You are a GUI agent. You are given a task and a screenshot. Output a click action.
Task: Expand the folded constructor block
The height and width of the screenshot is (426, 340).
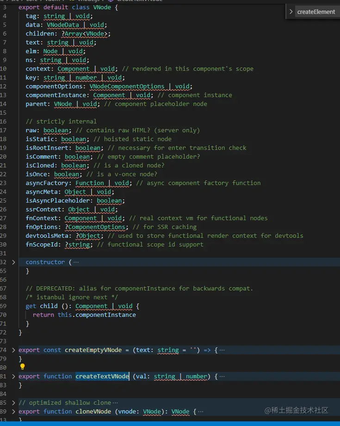coord(13,262)
